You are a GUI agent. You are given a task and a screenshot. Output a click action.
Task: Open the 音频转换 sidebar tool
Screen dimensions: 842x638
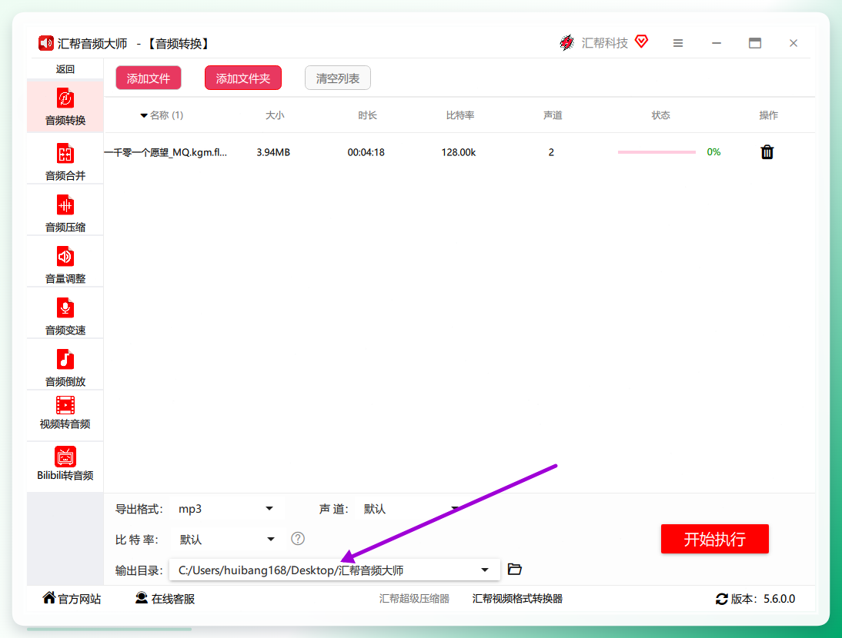click(65, 106)
